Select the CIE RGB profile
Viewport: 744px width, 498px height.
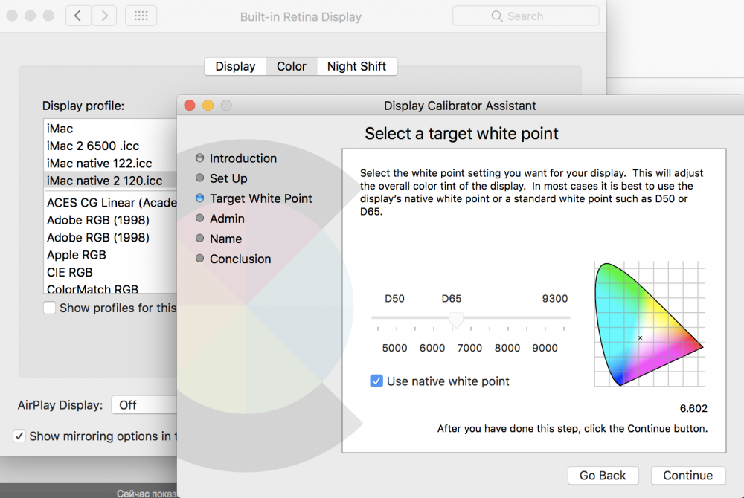tap(110, 273)
